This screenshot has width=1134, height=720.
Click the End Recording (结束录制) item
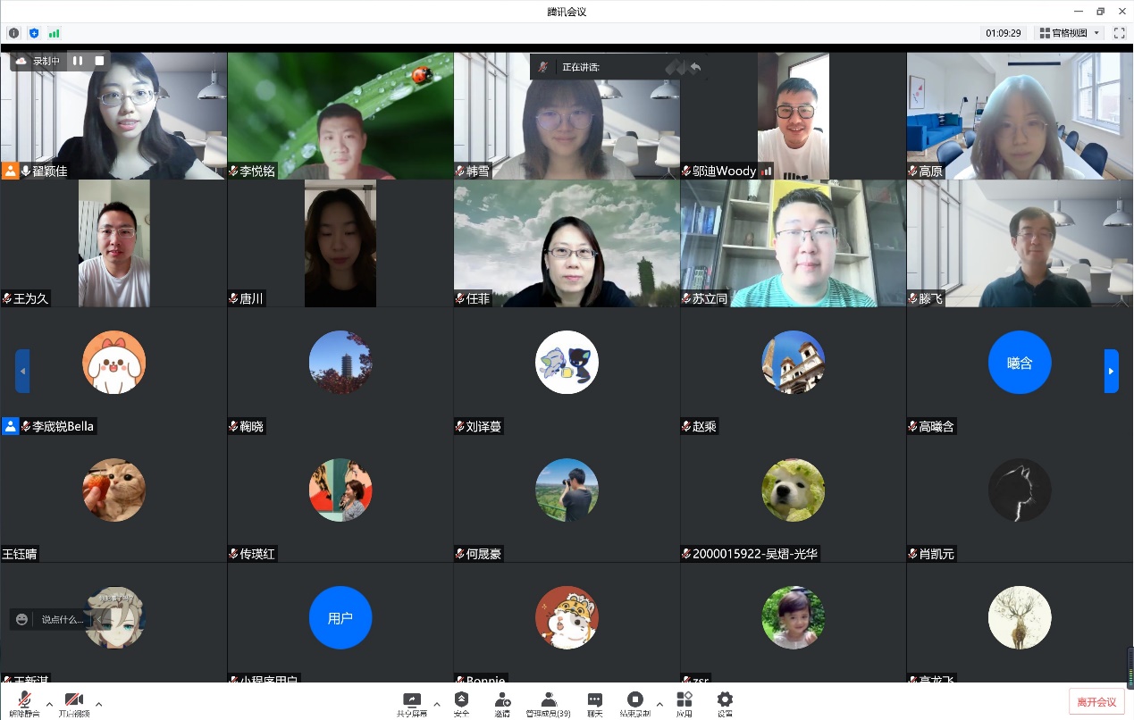(x=634, y=703)
